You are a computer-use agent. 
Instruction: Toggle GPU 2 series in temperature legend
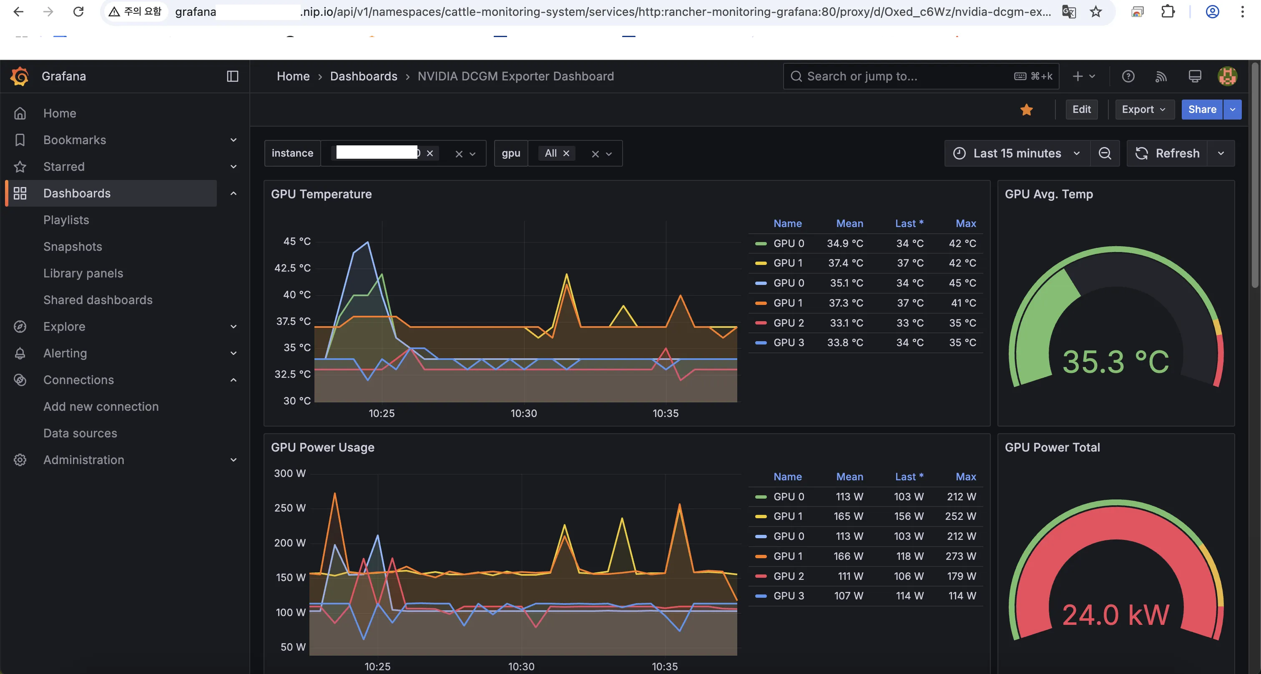pos(788,323)
